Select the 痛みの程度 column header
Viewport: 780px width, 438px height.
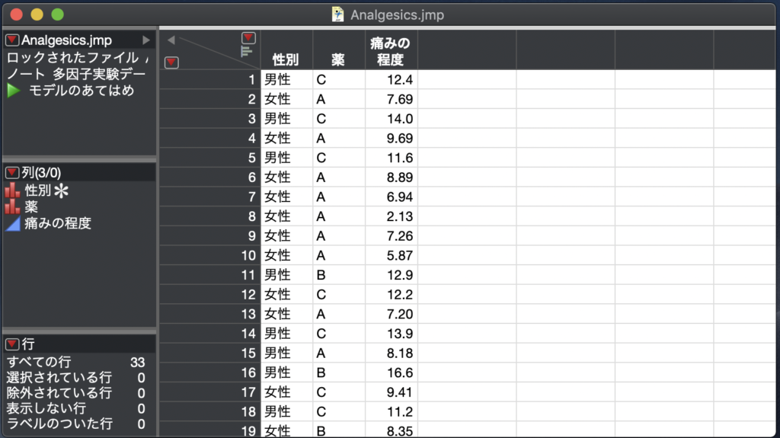(x=391, y=52)
